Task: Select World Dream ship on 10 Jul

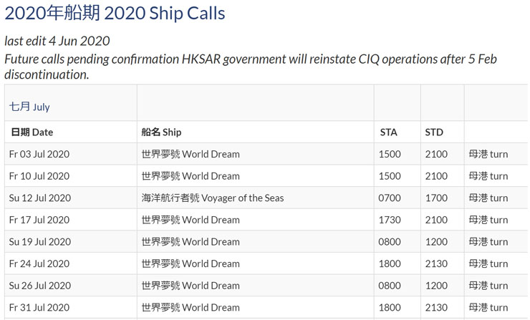Action: click(x=191, y=176)
